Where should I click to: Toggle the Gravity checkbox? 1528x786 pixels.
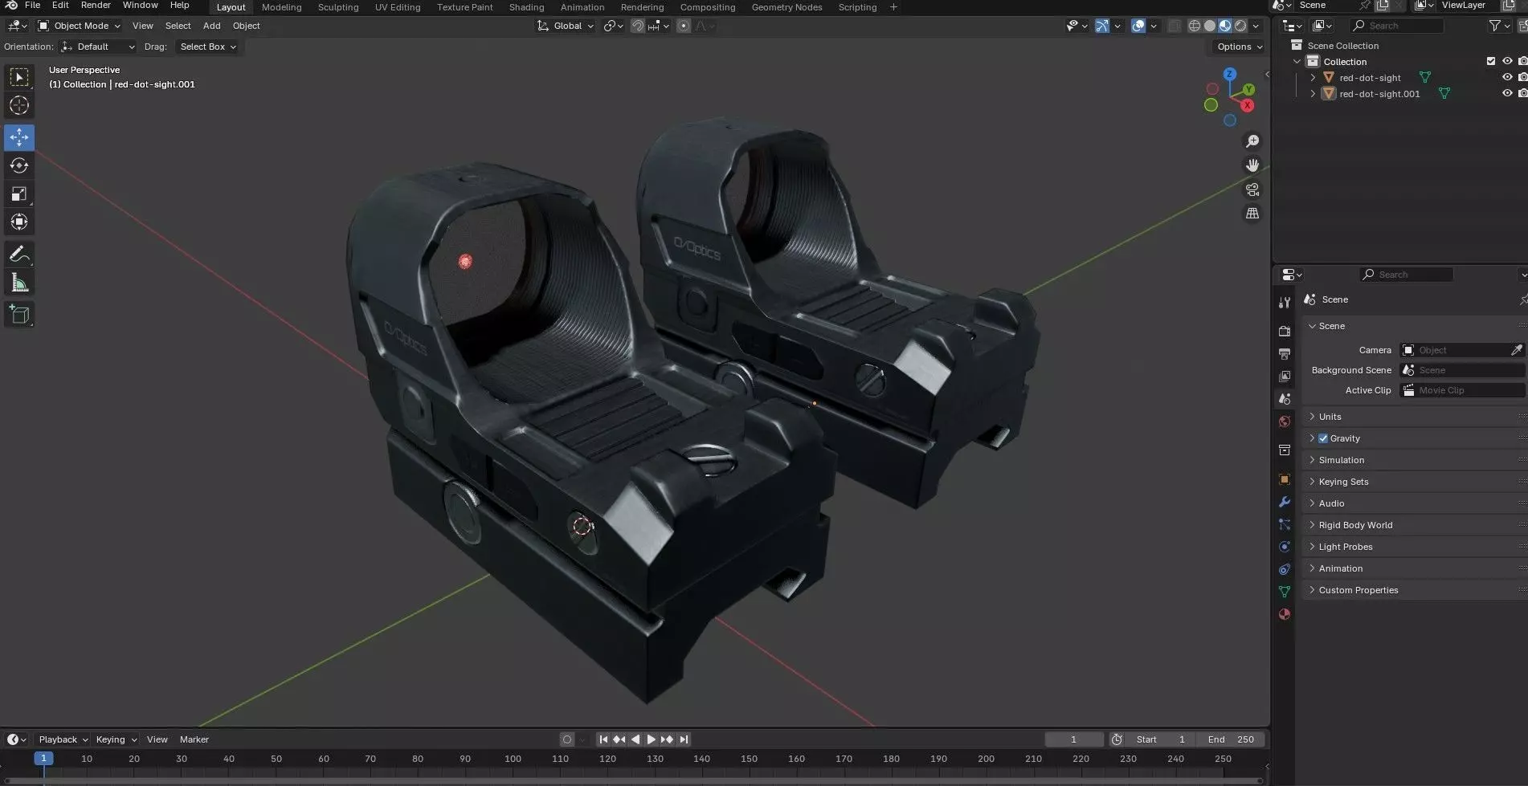[x=1323, y=438]
